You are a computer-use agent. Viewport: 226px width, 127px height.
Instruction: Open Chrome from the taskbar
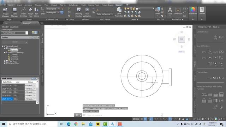coord(76,124)
